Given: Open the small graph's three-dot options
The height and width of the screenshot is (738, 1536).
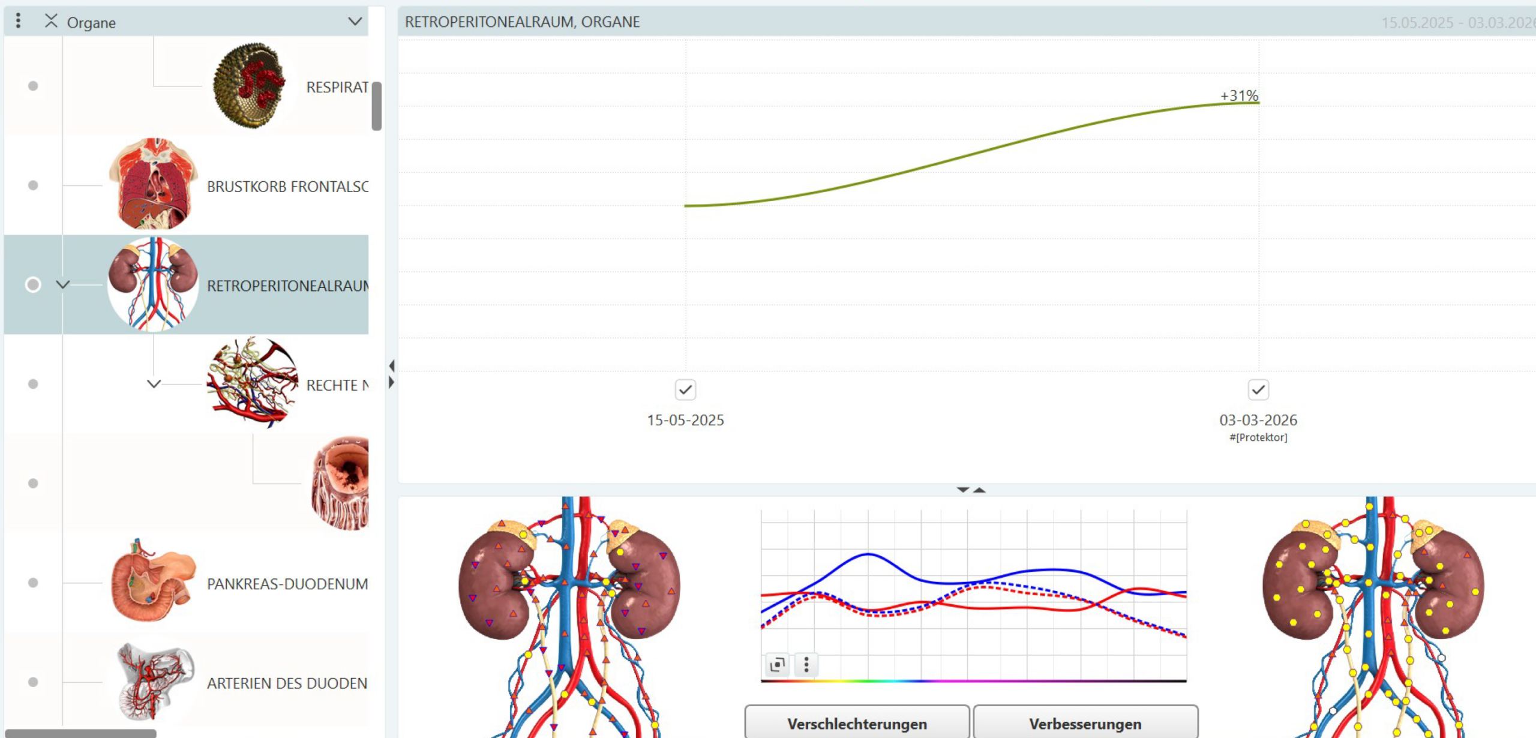Looking at the screenshot, I should [806, 664].
